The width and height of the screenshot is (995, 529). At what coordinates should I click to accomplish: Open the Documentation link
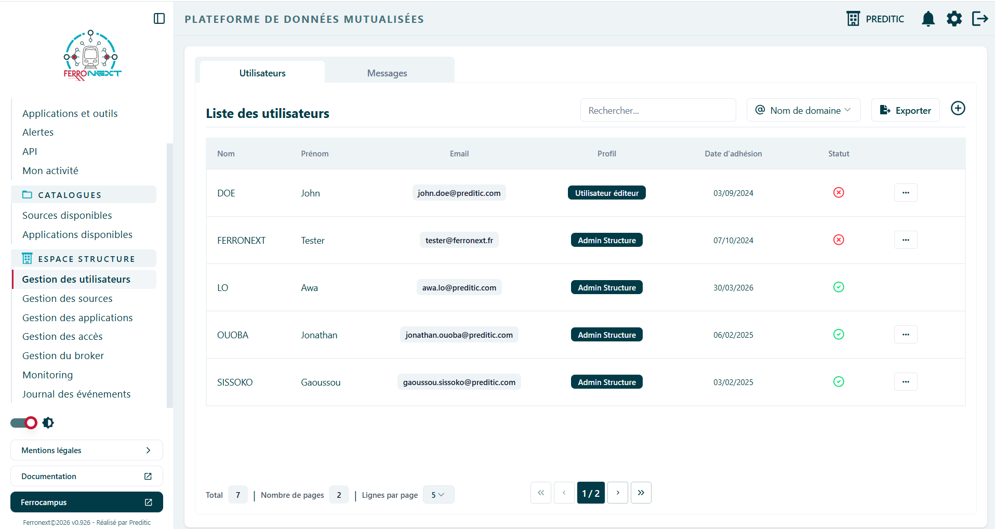click(87, 477)
